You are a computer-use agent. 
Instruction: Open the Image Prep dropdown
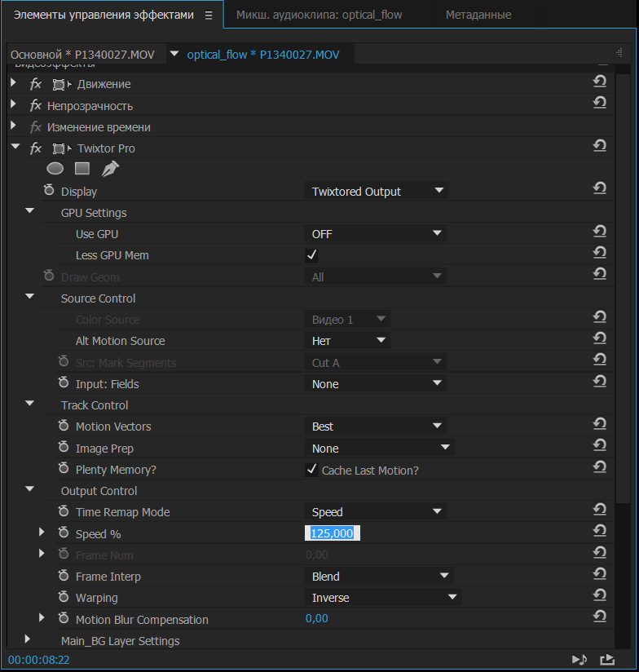pyautogui.click(x=380, y=448)
